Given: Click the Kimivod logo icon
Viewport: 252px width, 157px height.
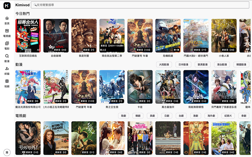Looking at the screenshot, I should (x=7, y=5).
